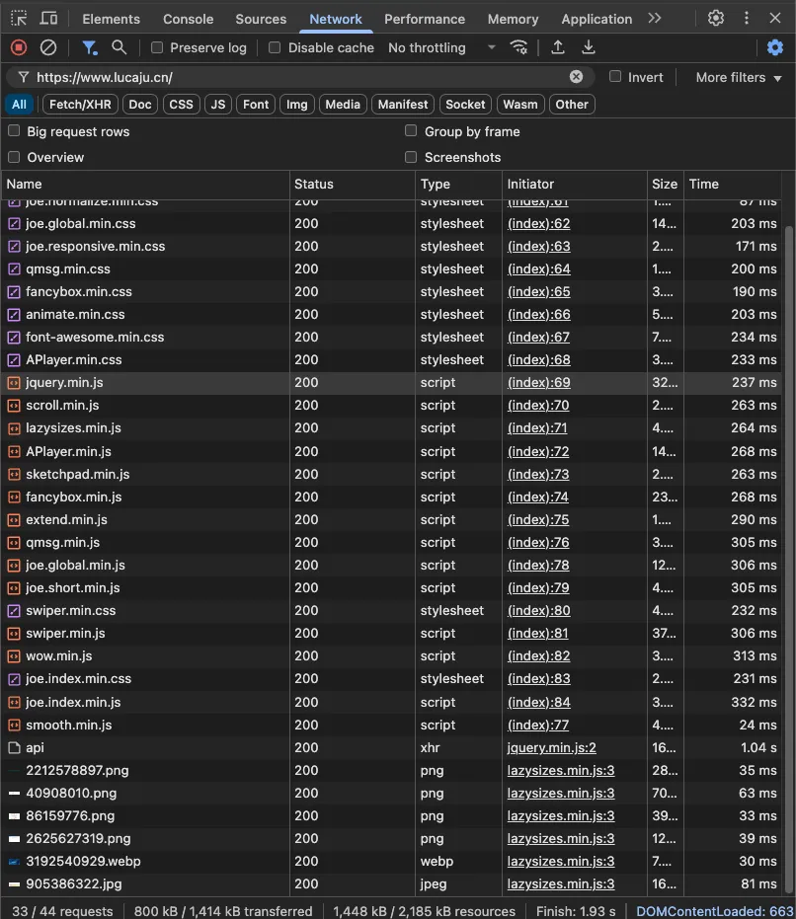The width and height of the screenshot is (796, 919).
Task: Enable the Overview checkbox
Action: (14, 157)
